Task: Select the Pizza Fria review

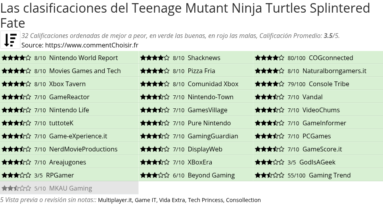Action: [201, 71]
